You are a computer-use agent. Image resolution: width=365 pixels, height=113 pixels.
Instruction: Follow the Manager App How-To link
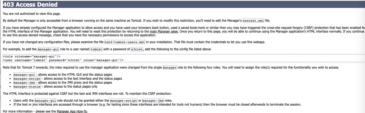point(72,111)
